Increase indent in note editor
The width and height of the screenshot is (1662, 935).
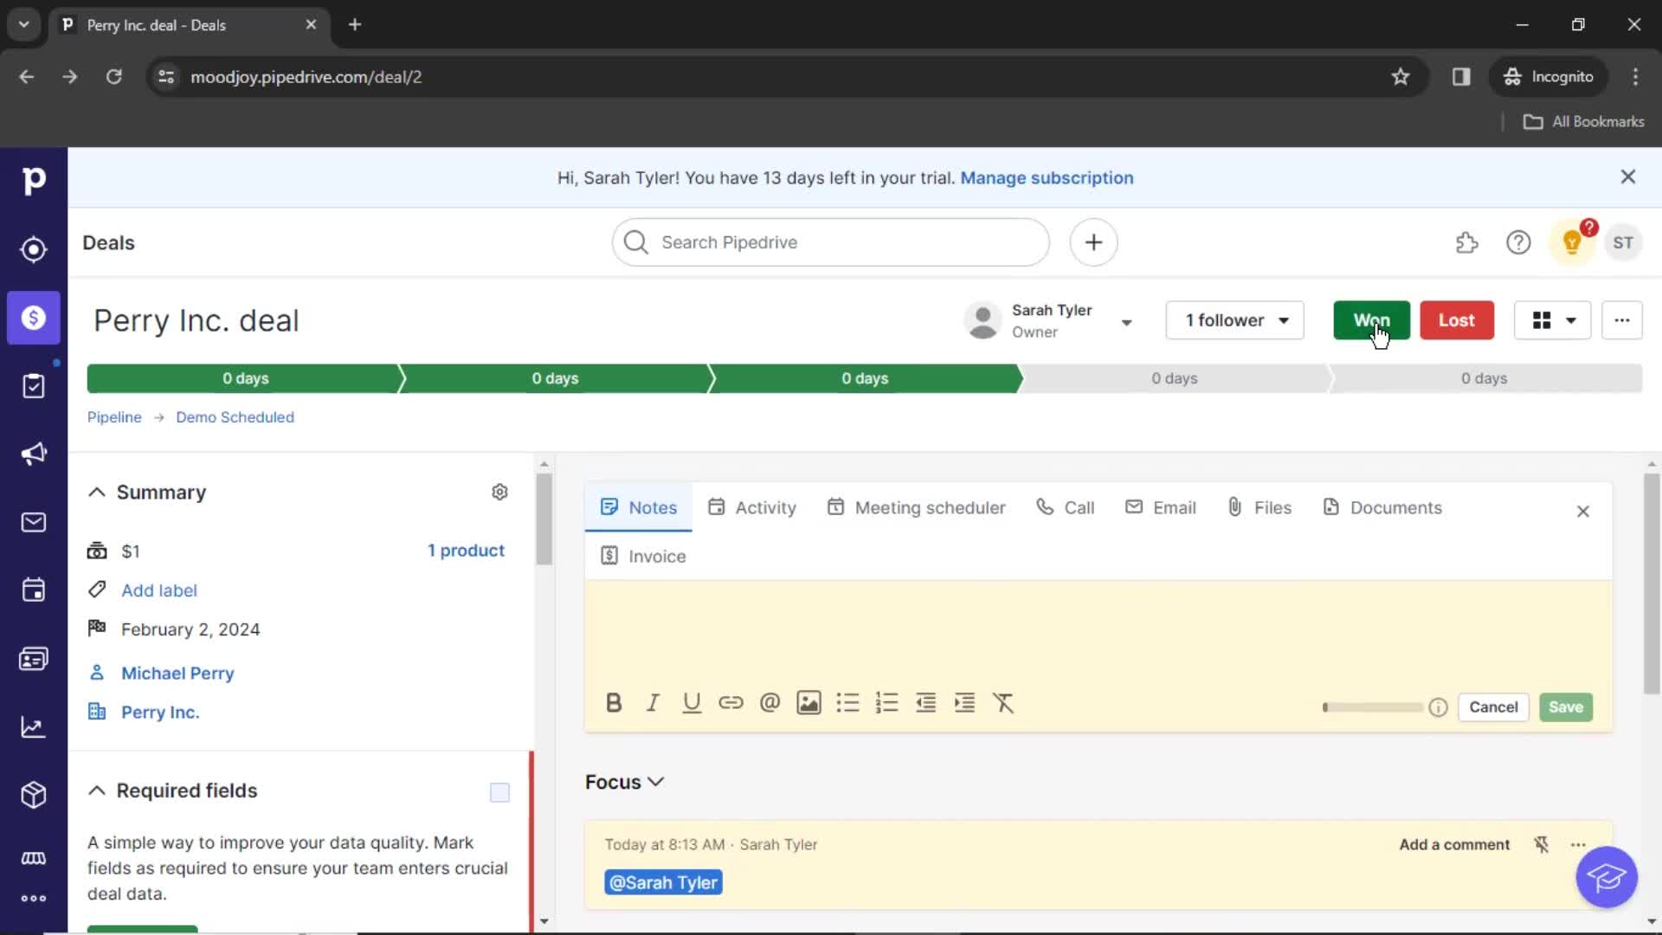964,703
